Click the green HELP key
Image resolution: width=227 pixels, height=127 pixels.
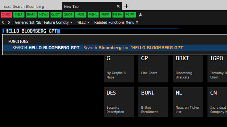tap(19, 15)
